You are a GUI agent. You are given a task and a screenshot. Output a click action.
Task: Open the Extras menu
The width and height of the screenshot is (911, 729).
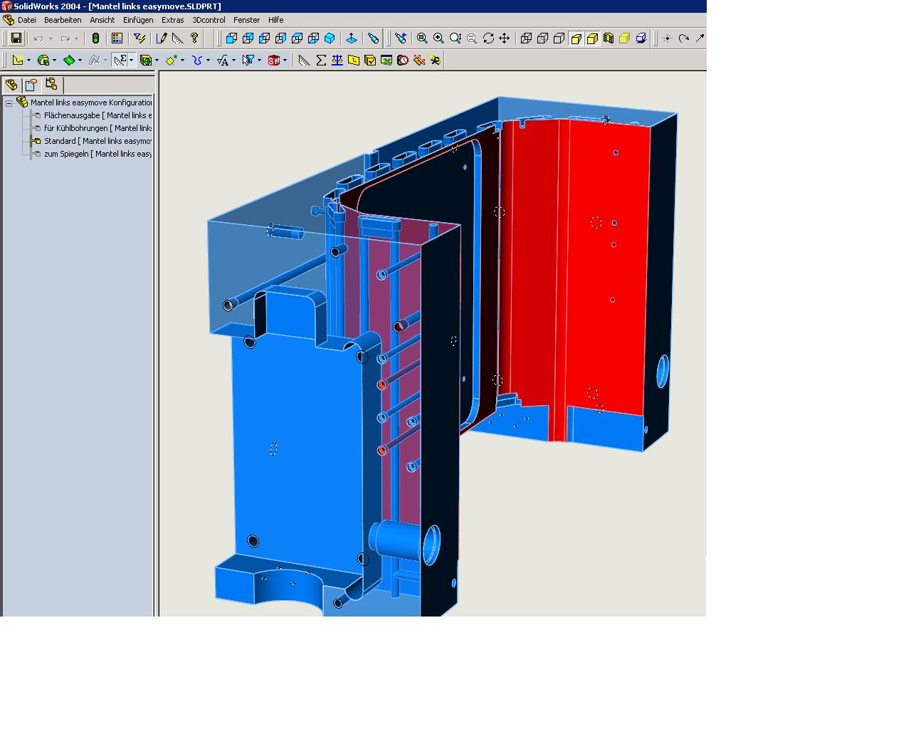click(172, 20)
